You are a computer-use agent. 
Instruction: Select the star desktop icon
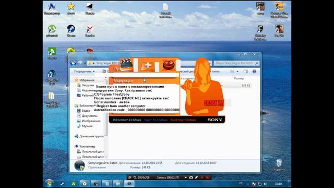[71, 8]
